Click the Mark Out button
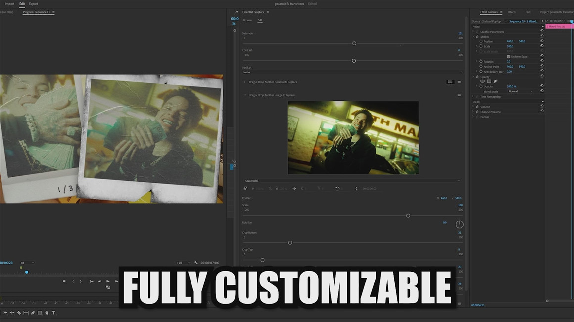Screen dimensions: 574x322 click(81, 282)
